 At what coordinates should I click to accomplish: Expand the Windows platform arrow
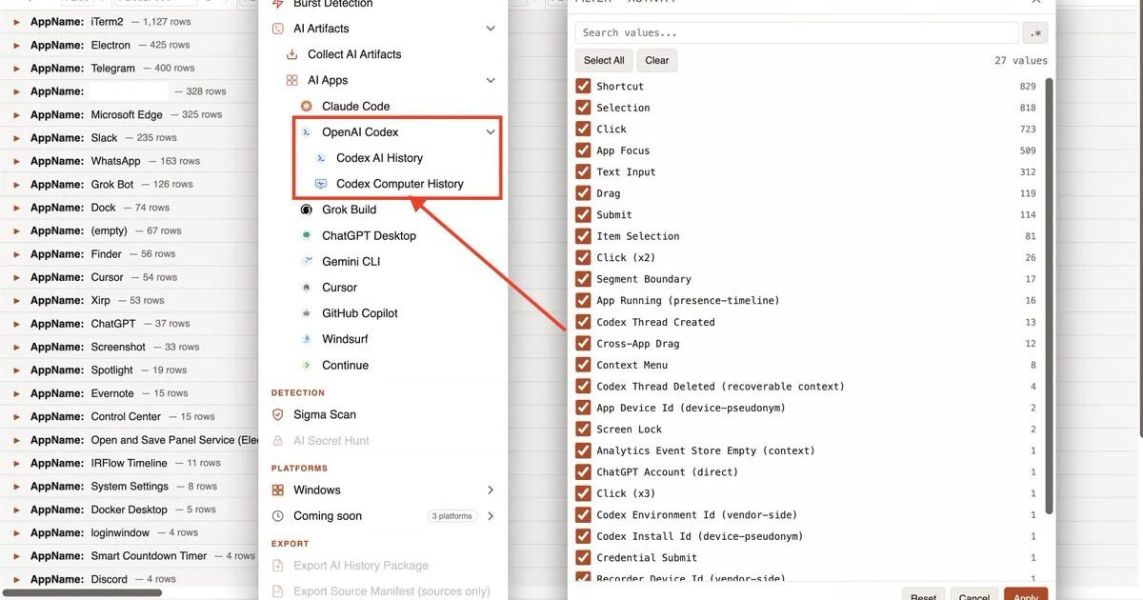pyautogui.click(x=491, y=490)
